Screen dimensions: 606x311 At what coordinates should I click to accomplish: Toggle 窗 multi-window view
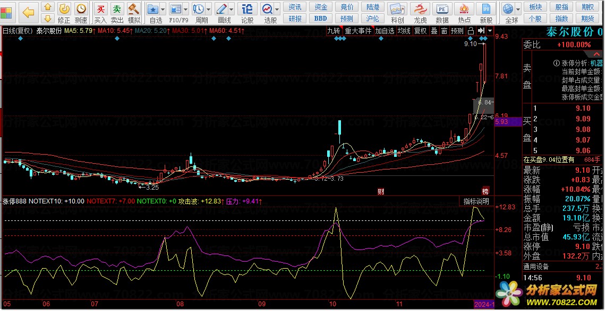pyautogui.click(x=444, y=31)
